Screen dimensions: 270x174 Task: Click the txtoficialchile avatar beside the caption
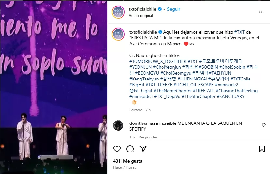coord(118,34)
